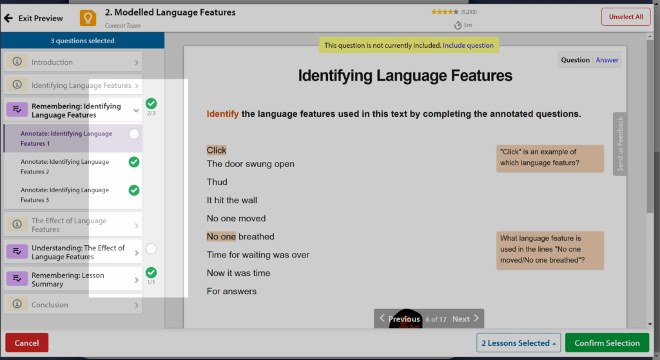This screenshot has height=360, width=660.
Task: Click the highlighted "No one" text
Action: pyautogui.click(x=221, y=237)
